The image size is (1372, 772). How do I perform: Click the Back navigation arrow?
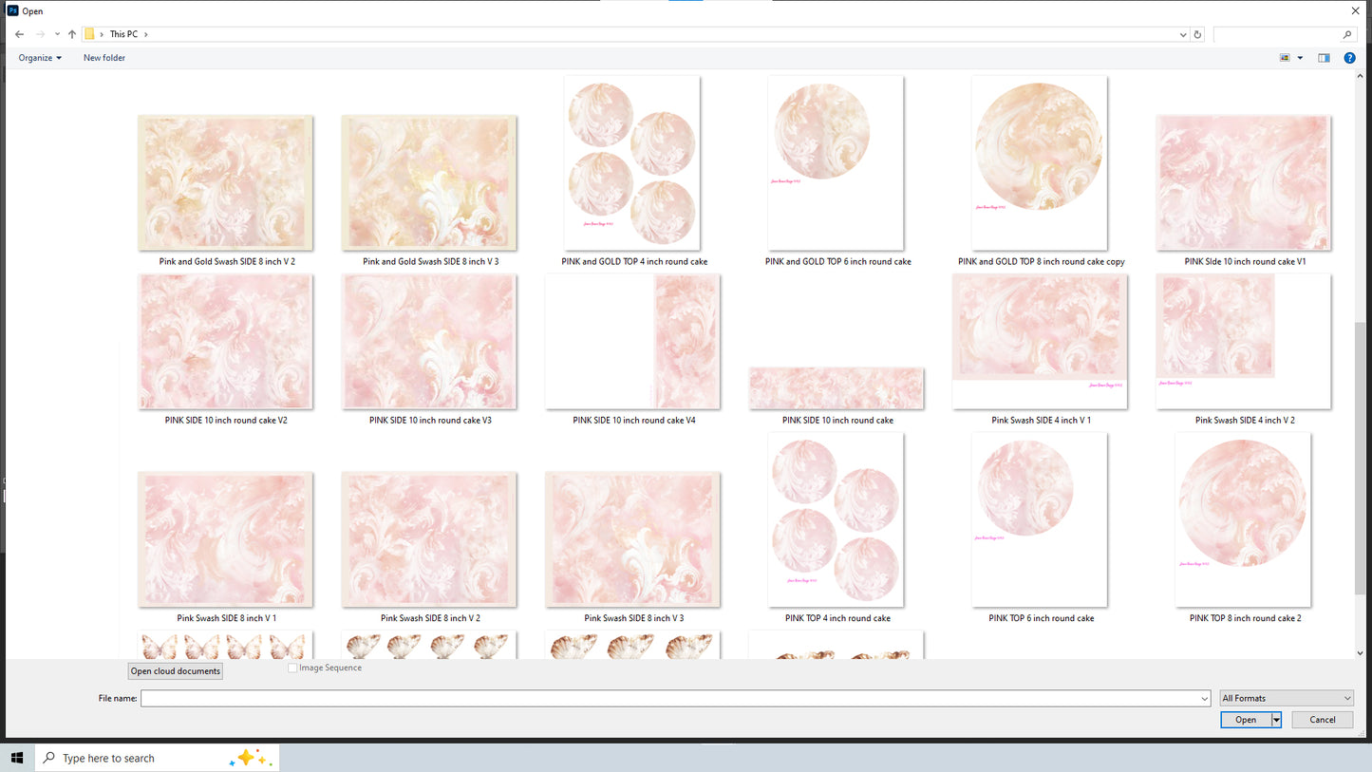pos(19,34)
